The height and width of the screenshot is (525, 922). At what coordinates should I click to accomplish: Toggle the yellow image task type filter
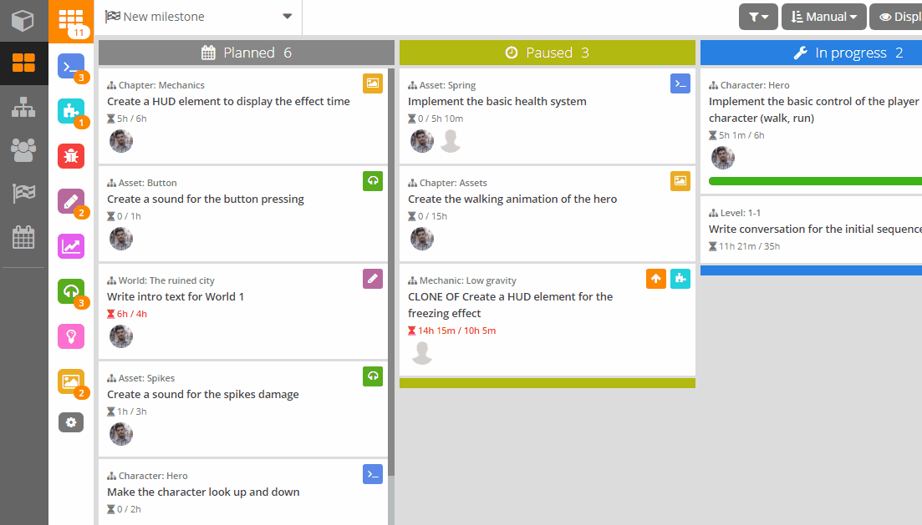click(71, 381)
